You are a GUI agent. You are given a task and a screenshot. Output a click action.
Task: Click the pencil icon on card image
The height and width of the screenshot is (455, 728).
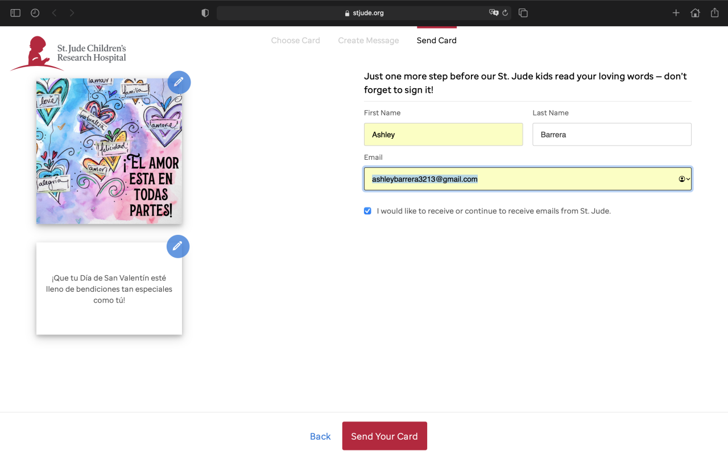(179, 82)
